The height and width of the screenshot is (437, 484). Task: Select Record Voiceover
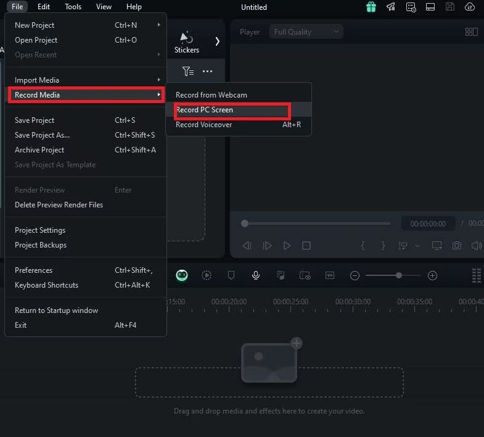click(x=239, y=125)
